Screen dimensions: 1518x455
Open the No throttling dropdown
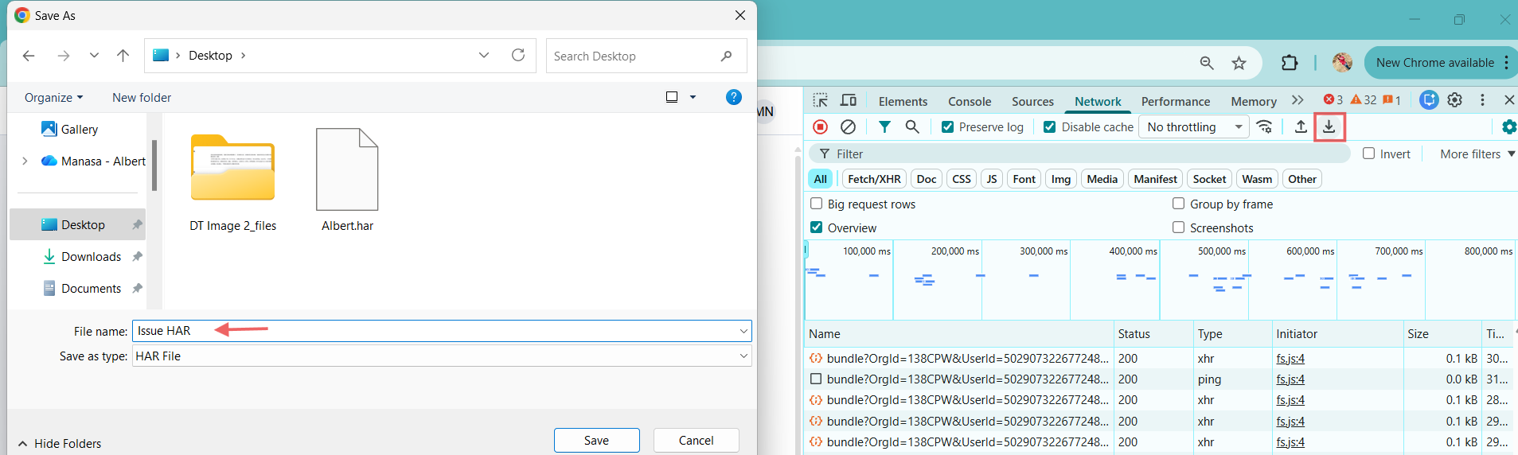(x=1194, y=127)
